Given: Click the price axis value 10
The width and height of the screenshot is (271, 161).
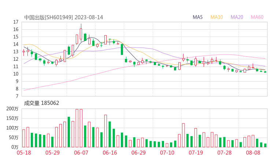Looking at the screenshot, I should pos(16,74).
